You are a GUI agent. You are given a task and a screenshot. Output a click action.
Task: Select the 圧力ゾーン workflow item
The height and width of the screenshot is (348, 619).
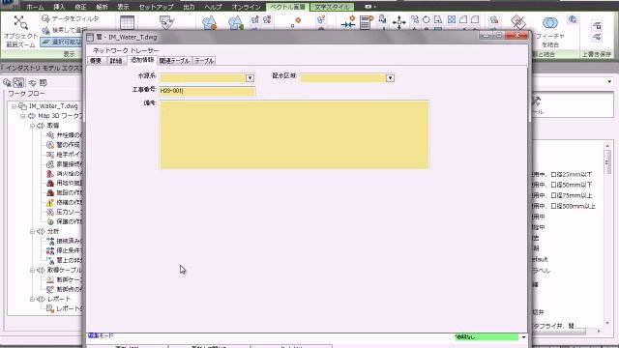pyautogui.click(x=64, y=213)
